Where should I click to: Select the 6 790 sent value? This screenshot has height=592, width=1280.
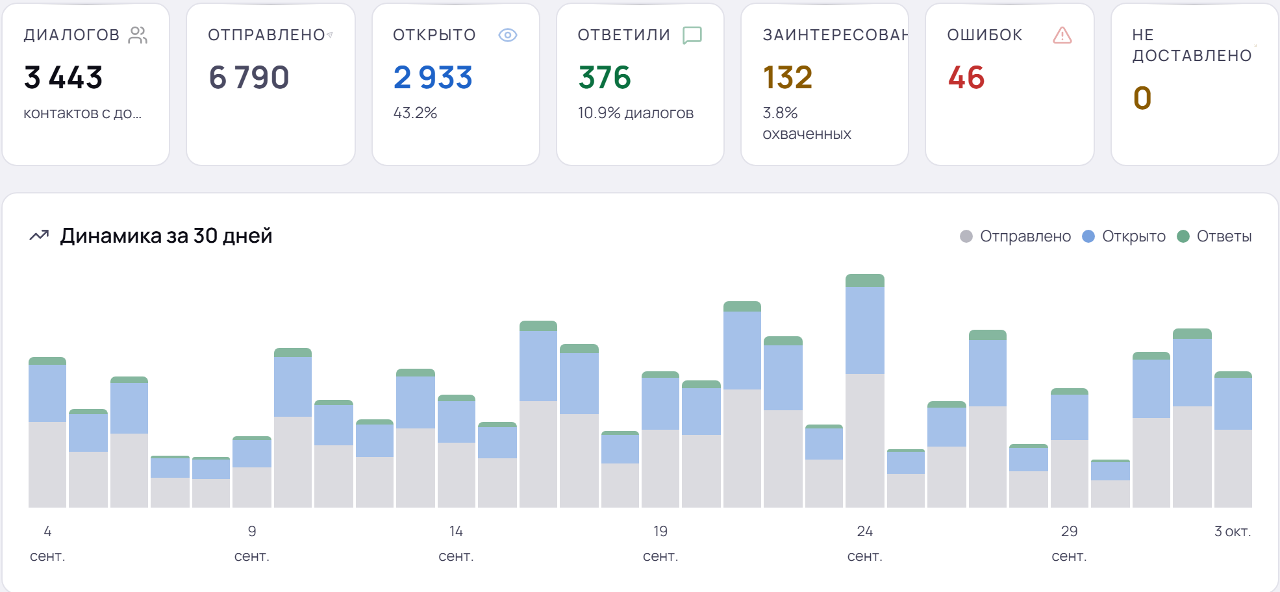coord(249,78)
